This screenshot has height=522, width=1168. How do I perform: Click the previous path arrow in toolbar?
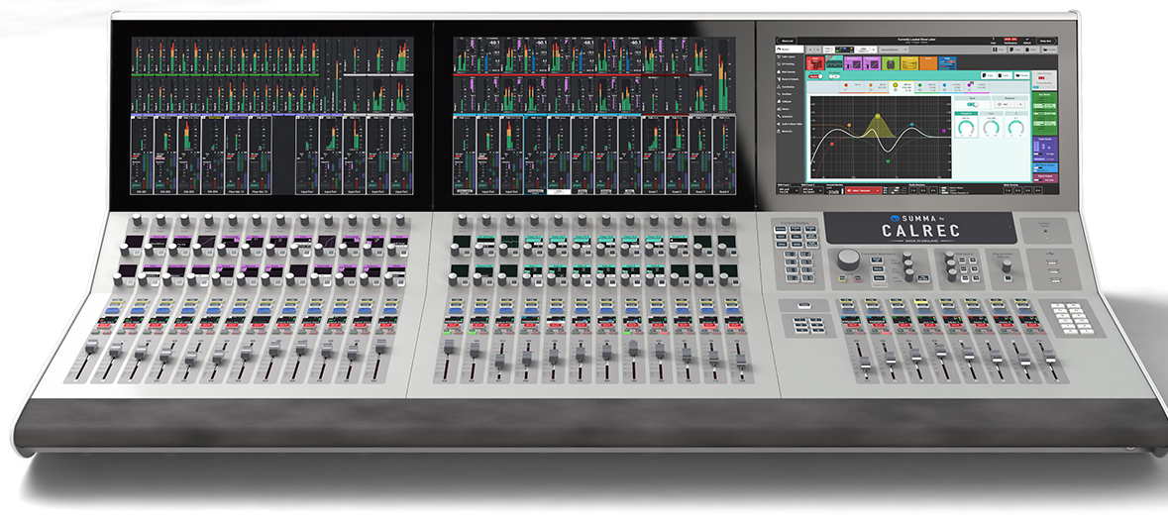point(810,50)
